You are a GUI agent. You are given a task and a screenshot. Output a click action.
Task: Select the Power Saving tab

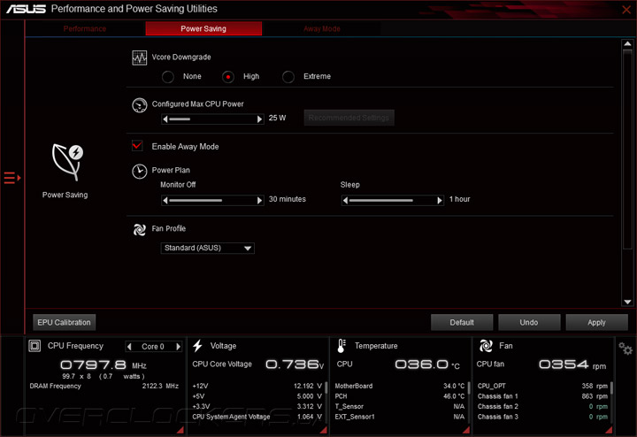[x=203, y=29]
